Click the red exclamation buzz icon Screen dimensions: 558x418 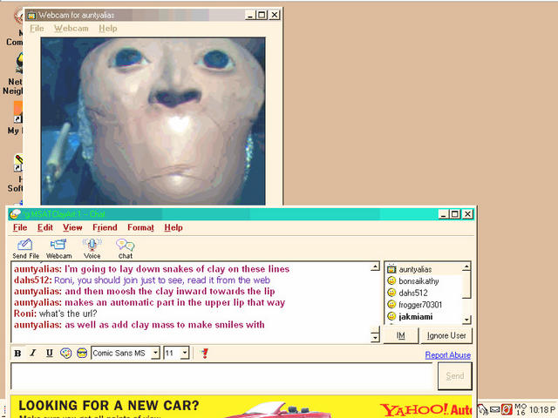pyautogui.click(x=205, y=353)
